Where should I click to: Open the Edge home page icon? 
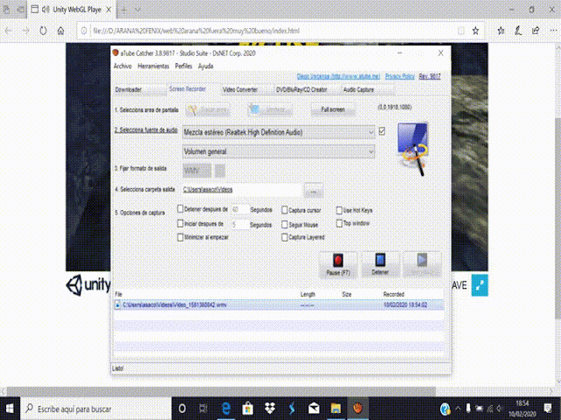[x=60, y=31]
